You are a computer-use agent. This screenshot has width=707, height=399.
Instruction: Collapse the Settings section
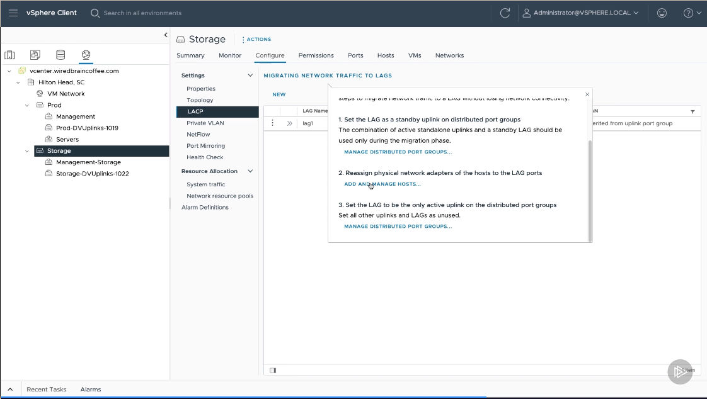tap(250, 76)
